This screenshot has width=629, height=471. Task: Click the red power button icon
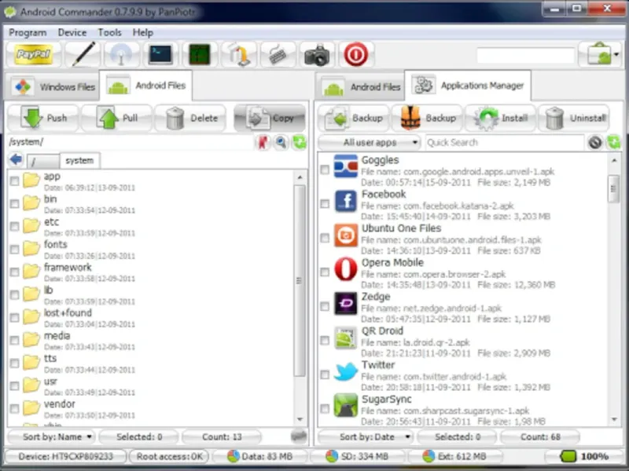[x=356, y=54]
